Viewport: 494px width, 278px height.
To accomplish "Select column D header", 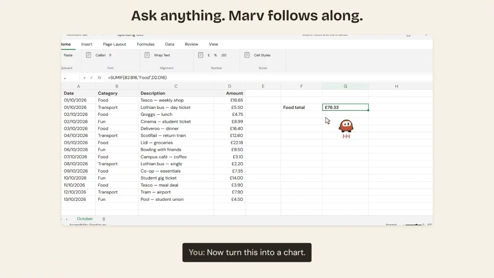I will [x=230, y=86].
